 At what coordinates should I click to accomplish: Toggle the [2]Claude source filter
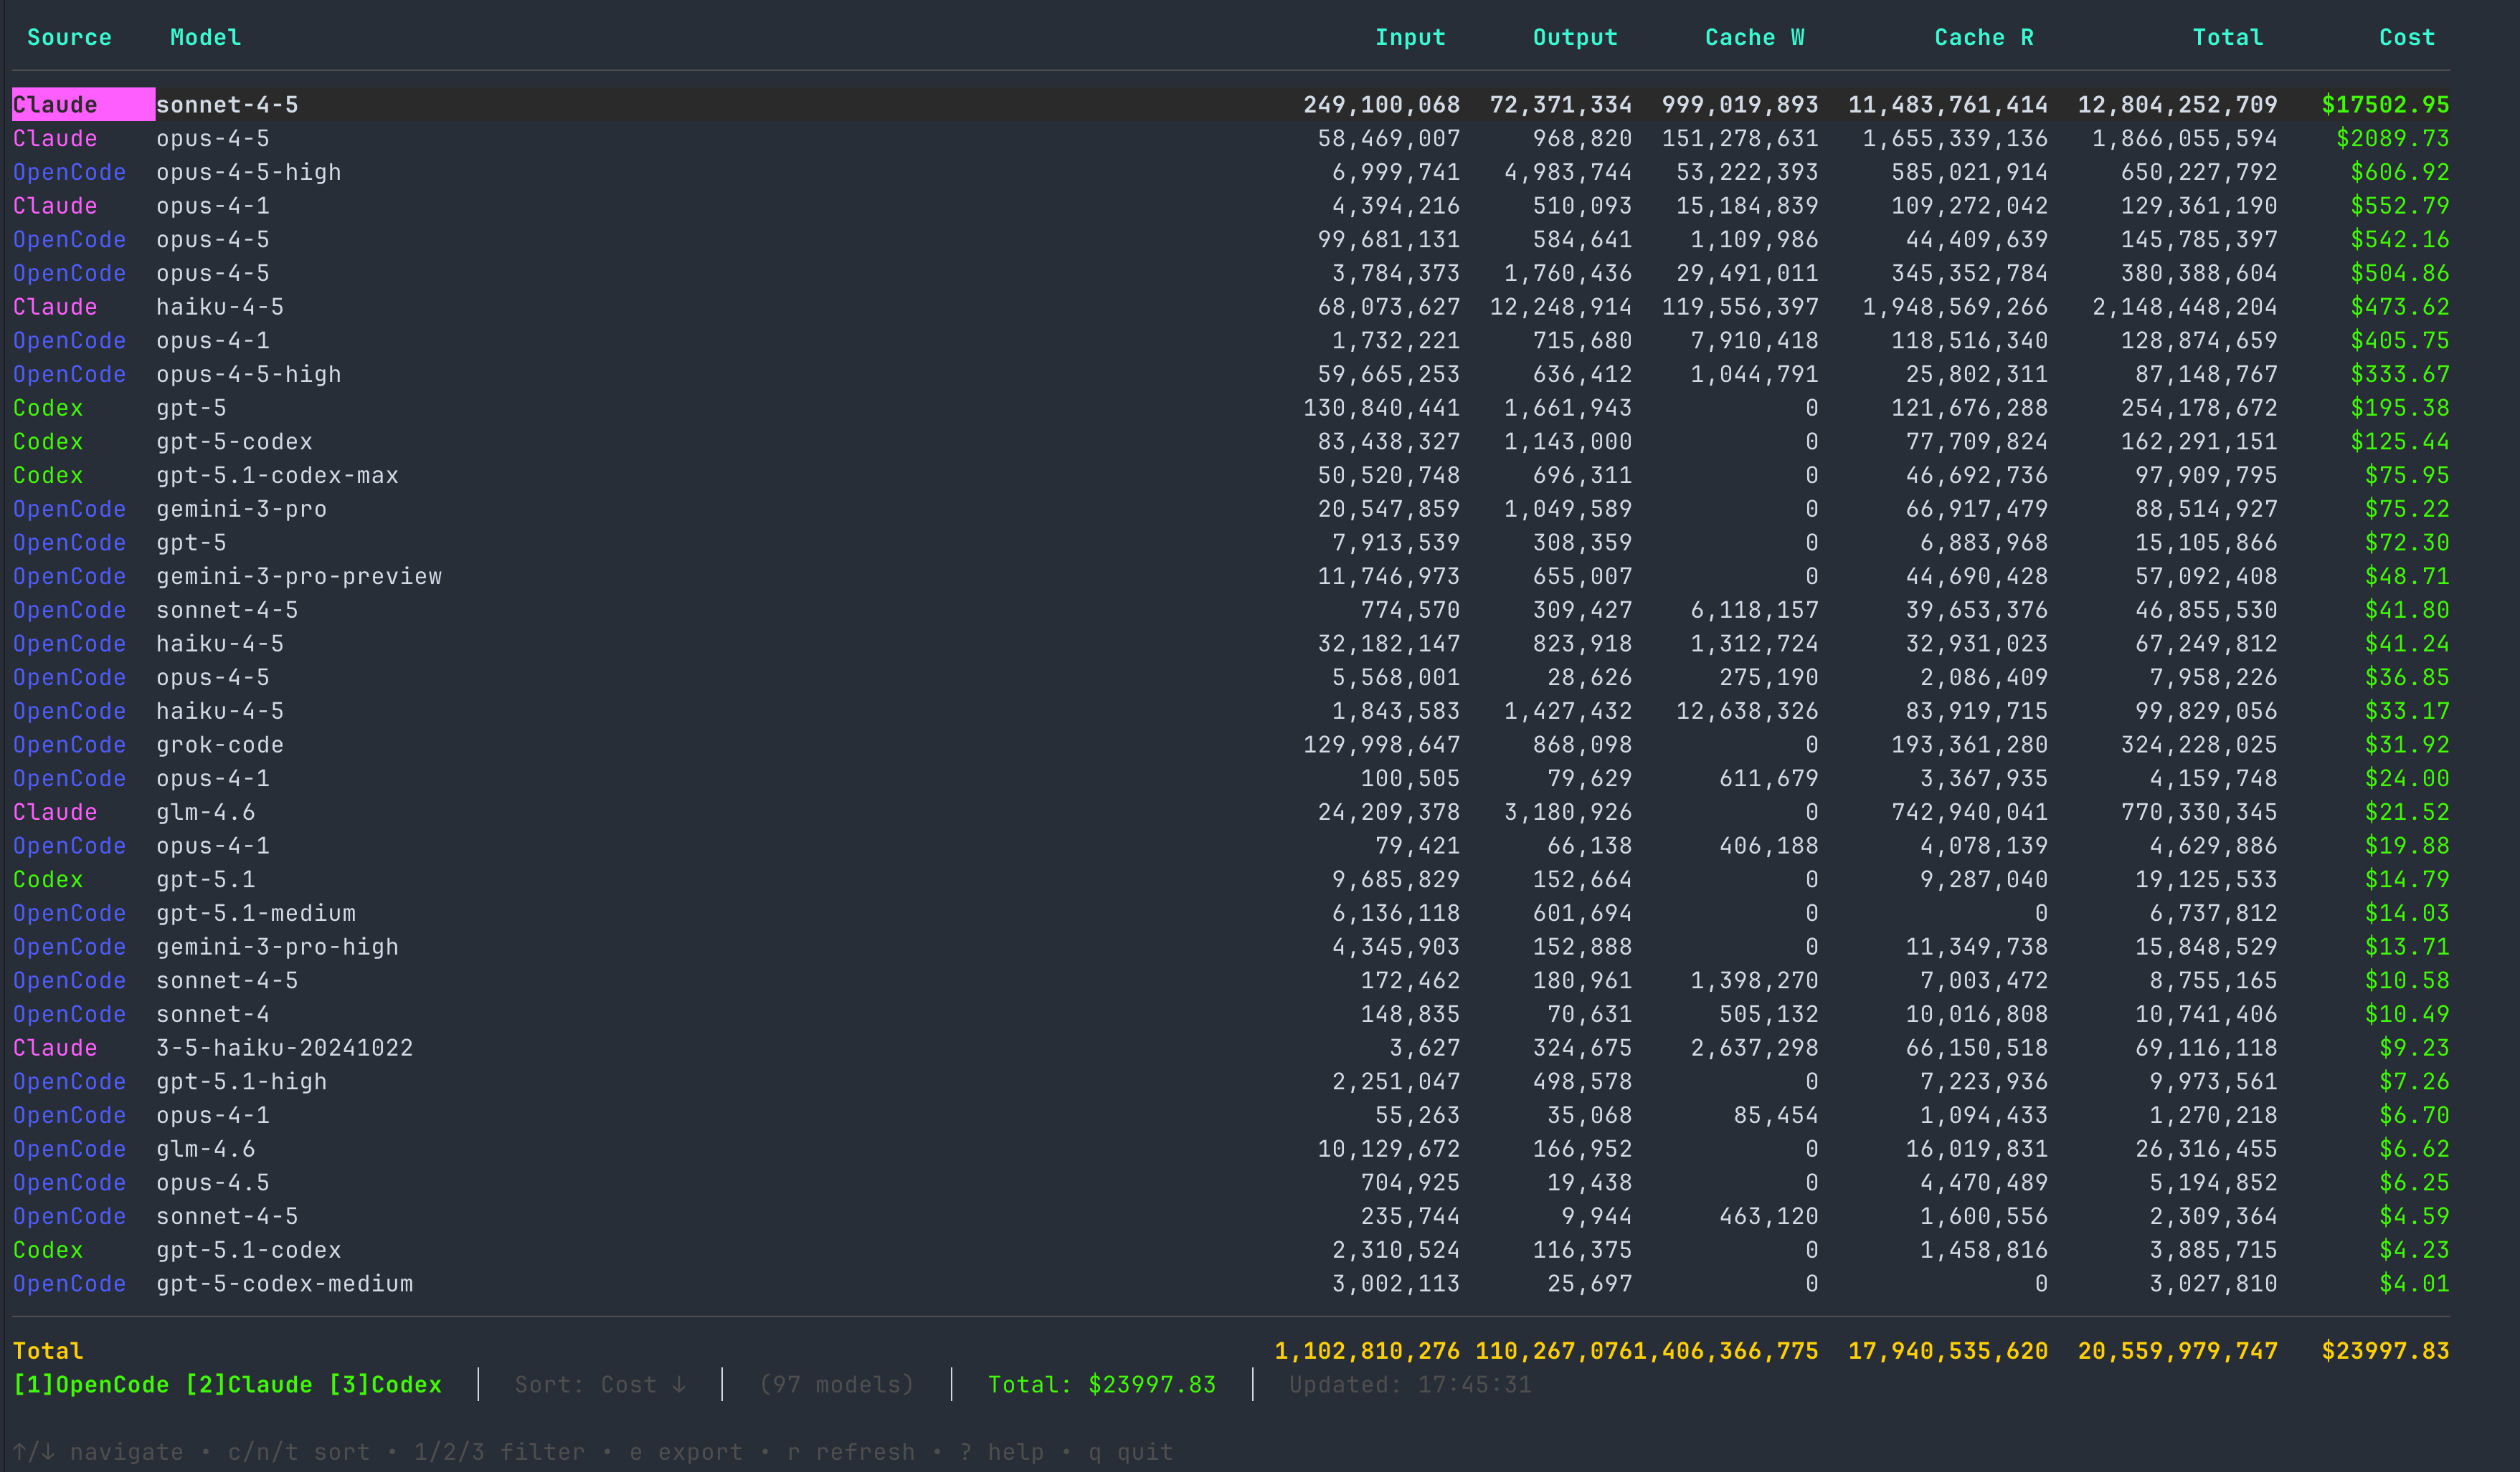tap(249, 1385)
